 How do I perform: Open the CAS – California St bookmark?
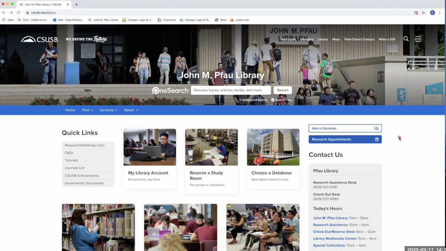click(33, 20)
